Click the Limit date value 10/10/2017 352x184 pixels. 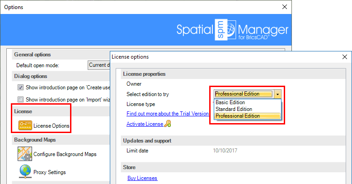pos(225,151)
